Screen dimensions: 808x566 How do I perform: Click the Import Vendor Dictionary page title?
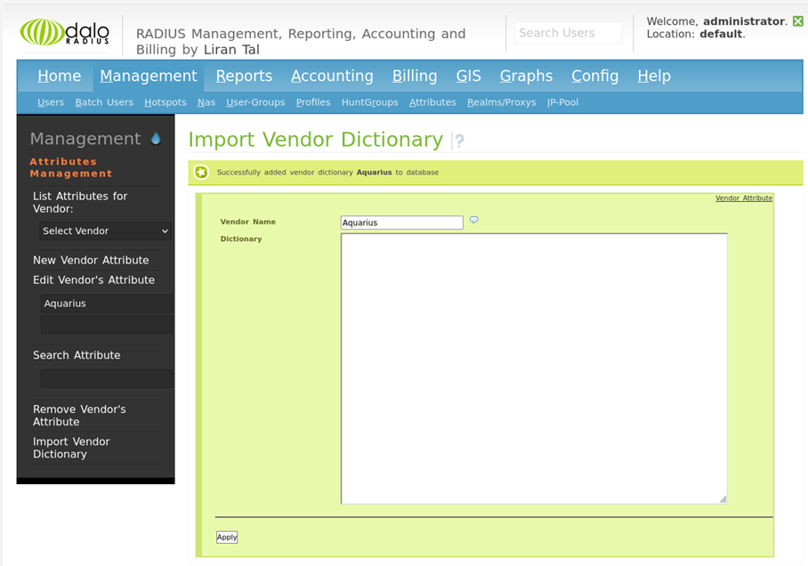(315, 140)
